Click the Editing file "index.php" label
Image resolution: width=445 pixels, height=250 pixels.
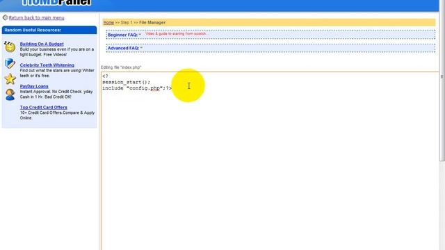[121, 67]
